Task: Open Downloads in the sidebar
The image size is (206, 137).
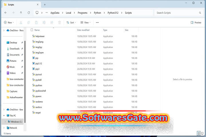Action: pyautogui.click(x=15, y=49)
